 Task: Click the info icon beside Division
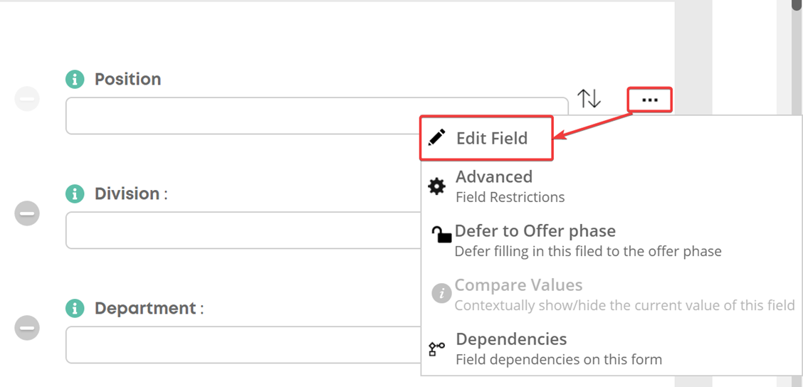tap(75, 194)
